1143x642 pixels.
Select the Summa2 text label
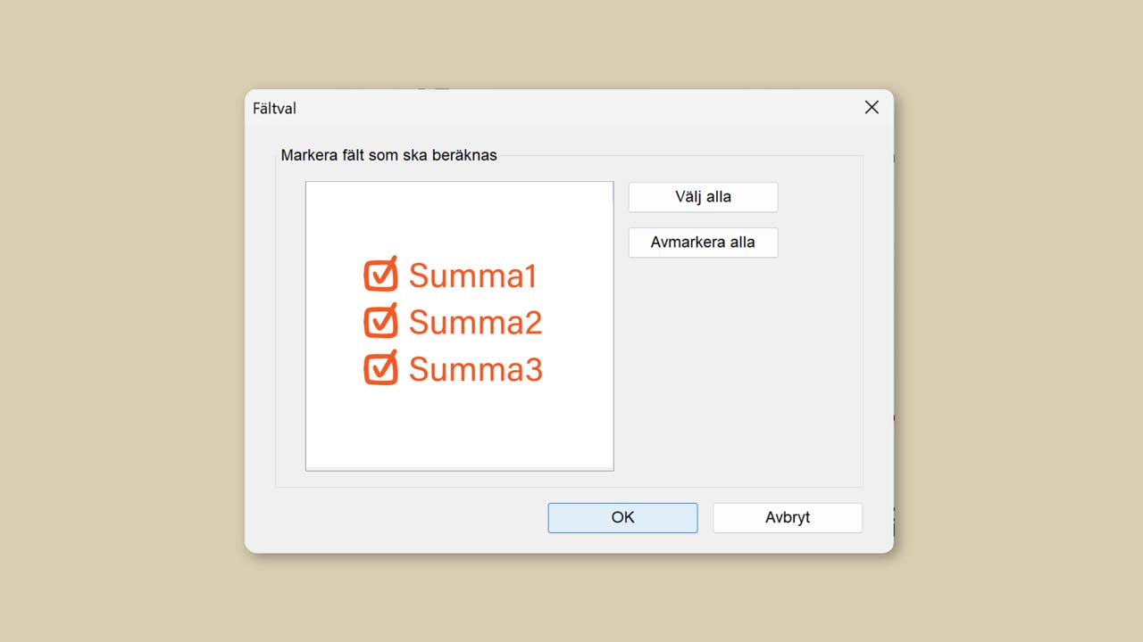475,323
